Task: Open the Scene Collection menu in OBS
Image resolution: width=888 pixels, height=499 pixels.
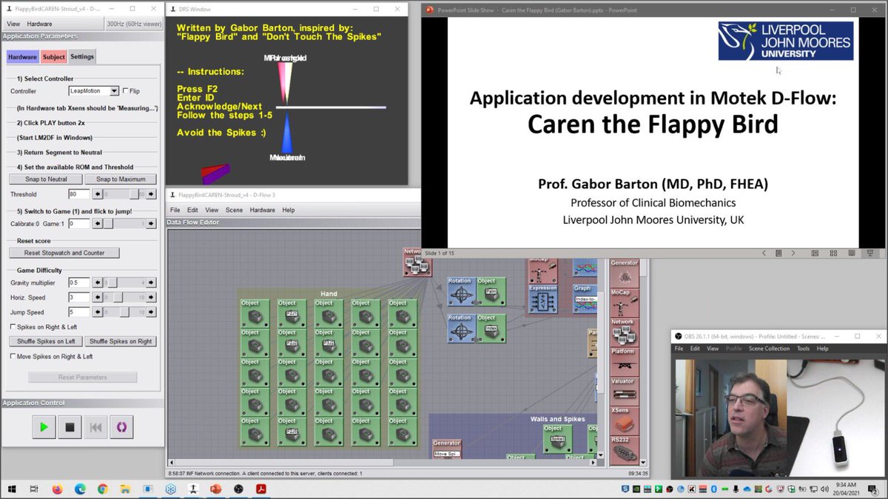Action: tap(767, 349)
